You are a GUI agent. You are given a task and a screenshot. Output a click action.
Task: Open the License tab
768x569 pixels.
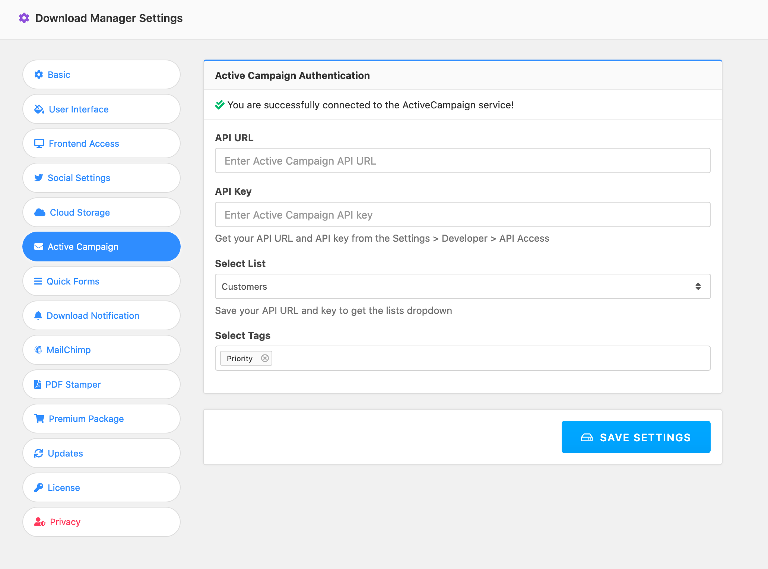pos(101,487)
